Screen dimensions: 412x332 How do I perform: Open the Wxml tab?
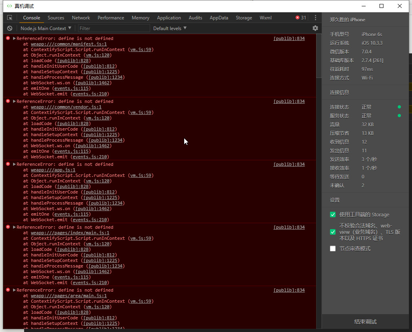tap(266, 18)
